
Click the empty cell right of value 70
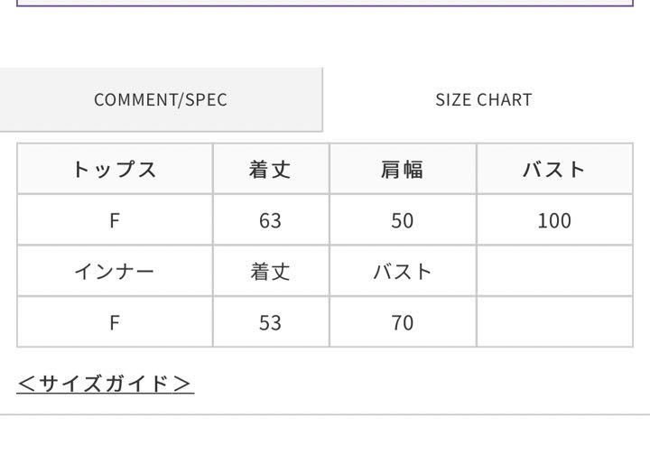[554, 321]
